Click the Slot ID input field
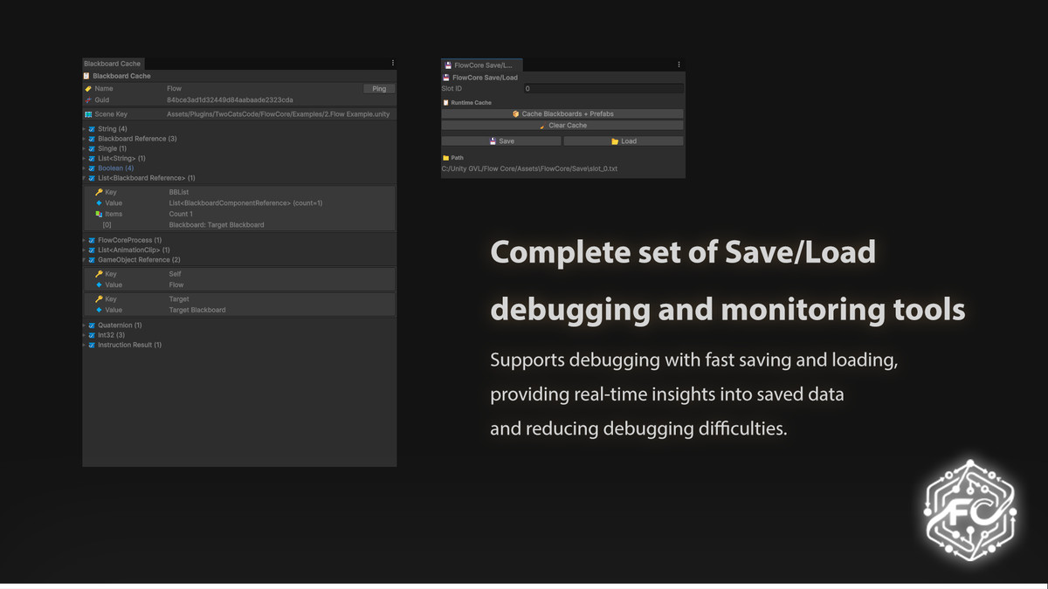The image size is (1048, 589). [603, 89]
